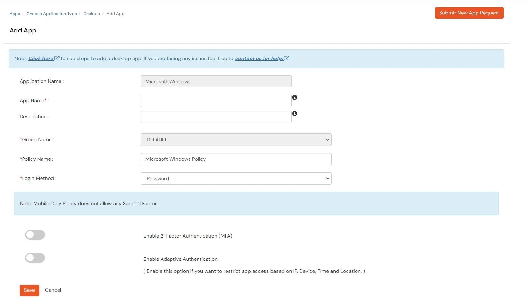Toggle Enable 2-Factor Authentication (MFA) switch
This screenshot has width=528, height=300.
[35, 235]
